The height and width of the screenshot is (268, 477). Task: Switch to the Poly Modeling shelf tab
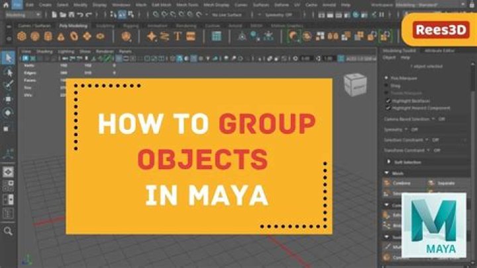pyautogui.click(x=74, y=26)
